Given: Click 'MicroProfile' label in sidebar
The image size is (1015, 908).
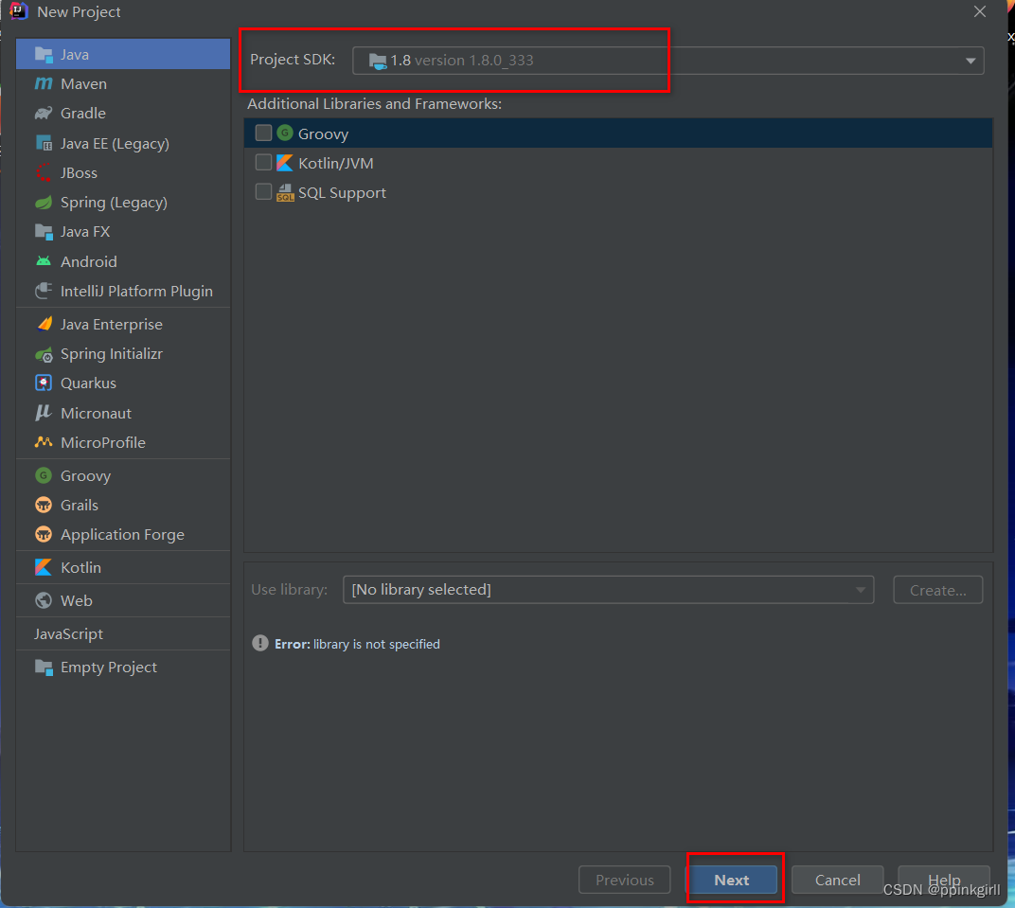Looking at the screenshot, I should coord(103,443).
